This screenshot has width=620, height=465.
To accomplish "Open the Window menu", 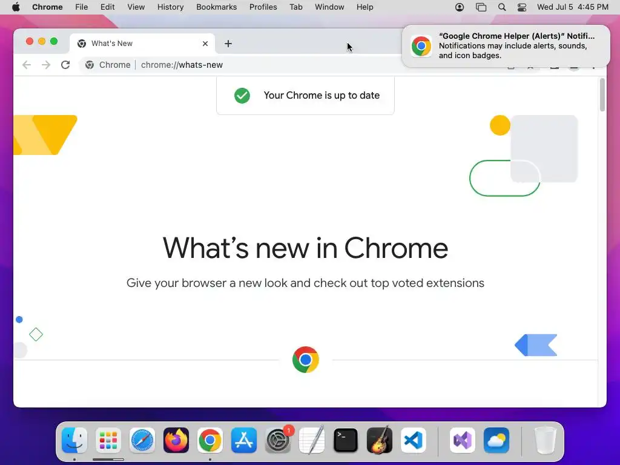I will point(329,7).
